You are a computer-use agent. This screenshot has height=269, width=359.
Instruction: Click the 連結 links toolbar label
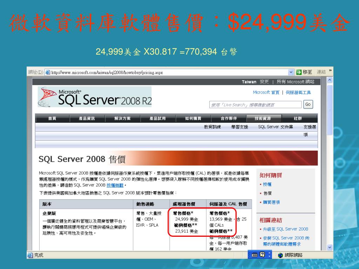(x=321, y=72)
